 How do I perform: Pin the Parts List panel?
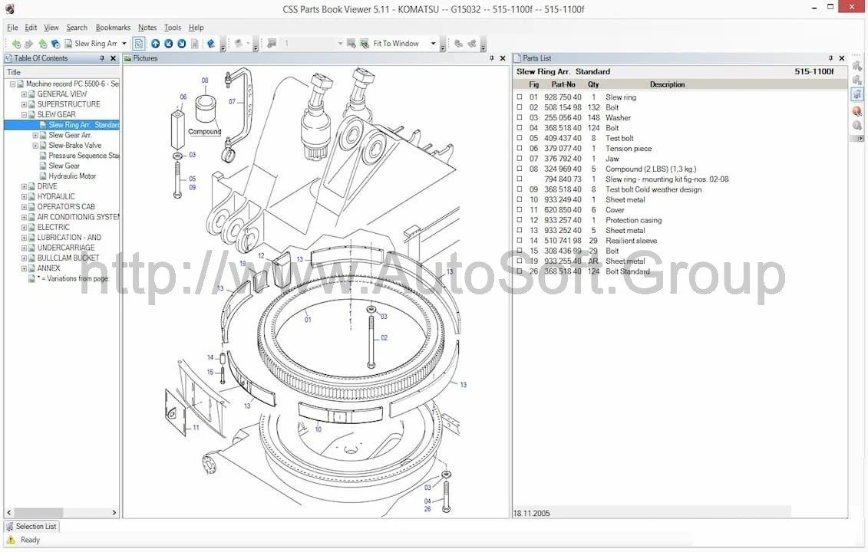[830, 58]
